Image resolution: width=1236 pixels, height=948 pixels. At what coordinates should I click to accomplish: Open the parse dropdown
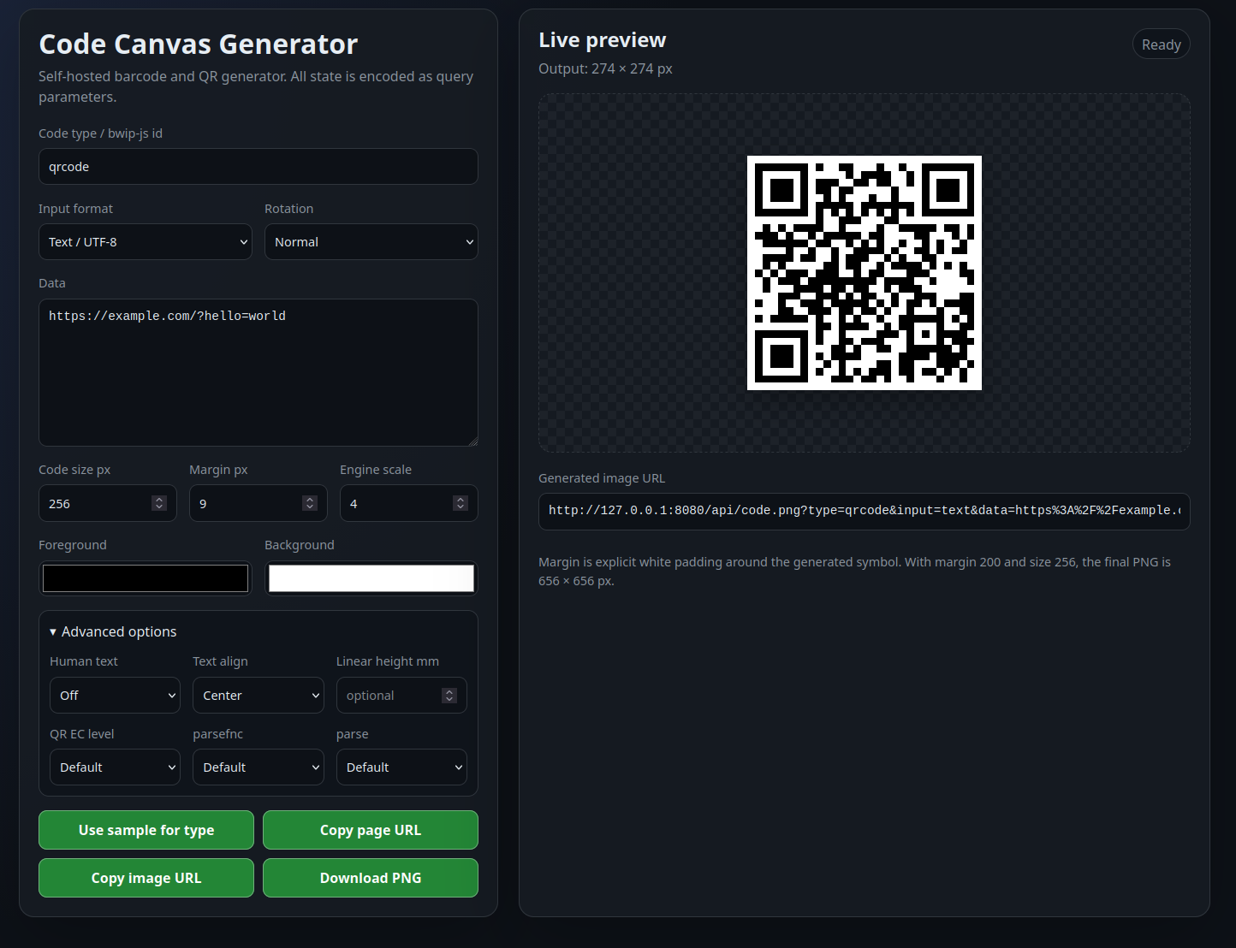click(x=401, y=767)
